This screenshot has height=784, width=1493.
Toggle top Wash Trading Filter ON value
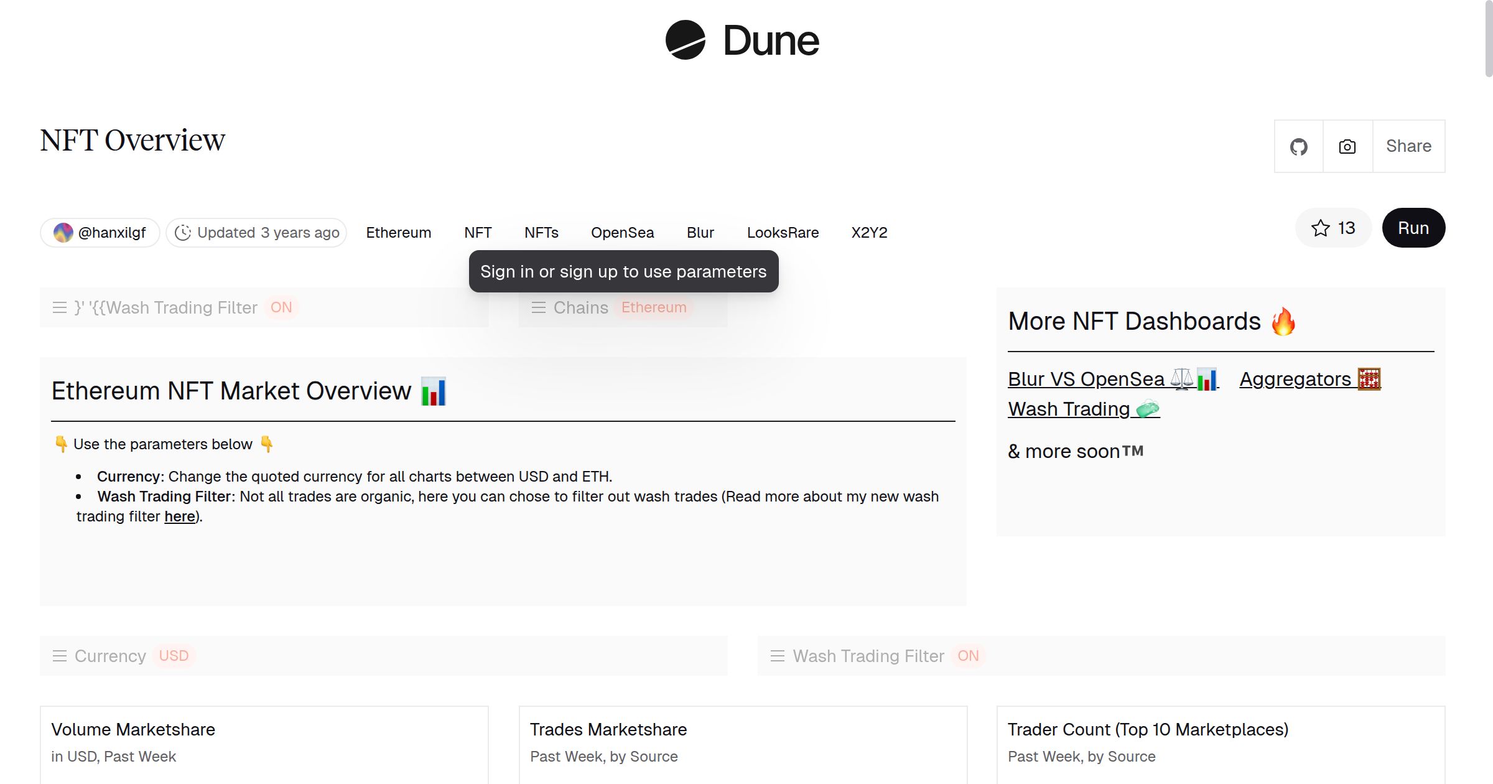(281, 307)
